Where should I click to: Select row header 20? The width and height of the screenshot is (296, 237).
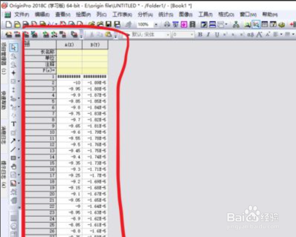pos(40,194)
